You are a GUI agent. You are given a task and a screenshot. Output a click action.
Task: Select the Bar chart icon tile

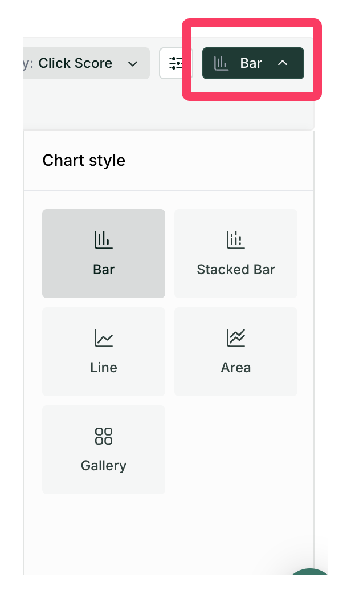pos(104,240)
